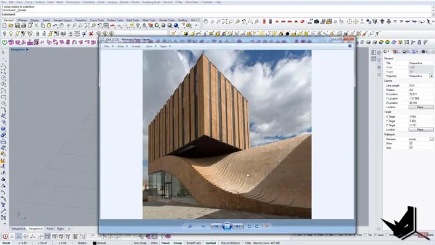Screen dimensions: 435x245
Task: Toggle Gumball in the status bar
Action: 211,243
